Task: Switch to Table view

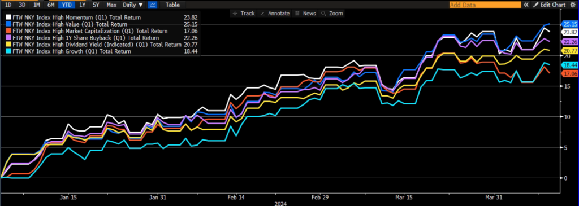Action: pyautogui.click(x=172, y=5)
